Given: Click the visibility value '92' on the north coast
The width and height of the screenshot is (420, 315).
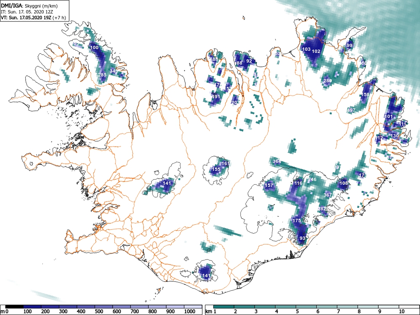Looking at the screenshot, I should click(x=249, y=61).
